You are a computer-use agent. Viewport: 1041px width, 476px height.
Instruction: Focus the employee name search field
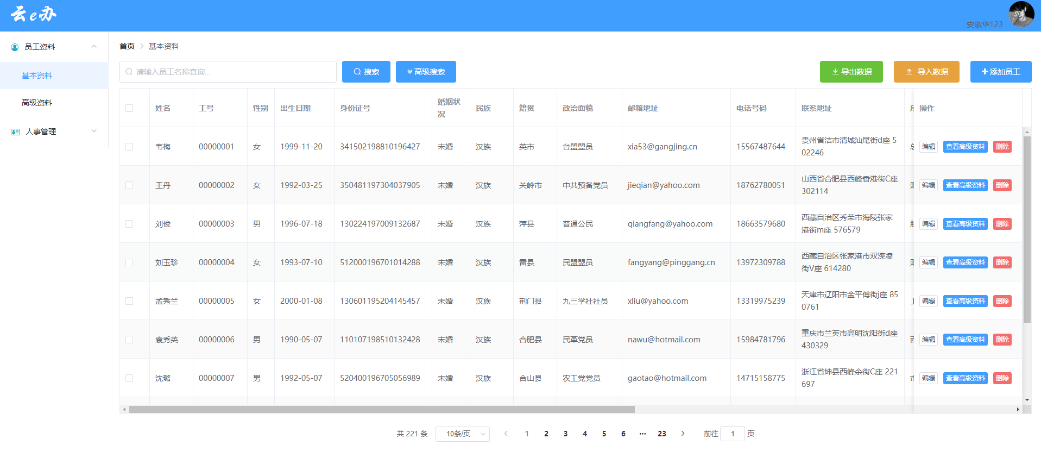point(228,72)
